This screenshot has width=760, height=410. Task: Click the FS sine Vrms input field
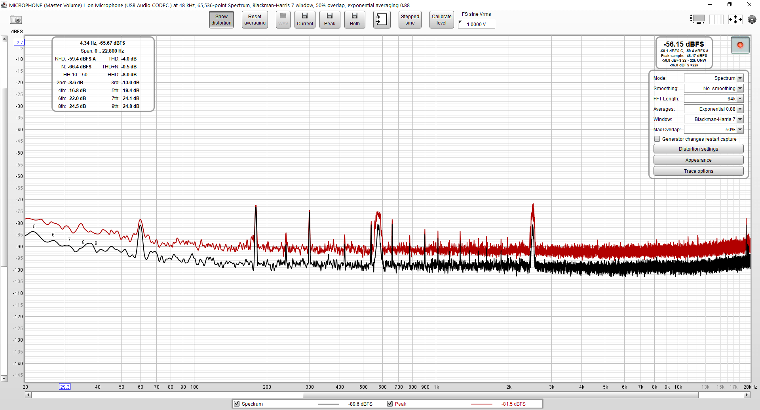(477, 24)
